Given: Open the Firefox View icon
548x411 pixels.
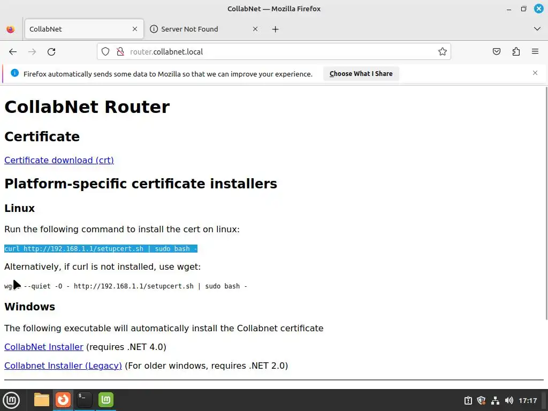Looking at the screenshot, I should tap(11, 29).
